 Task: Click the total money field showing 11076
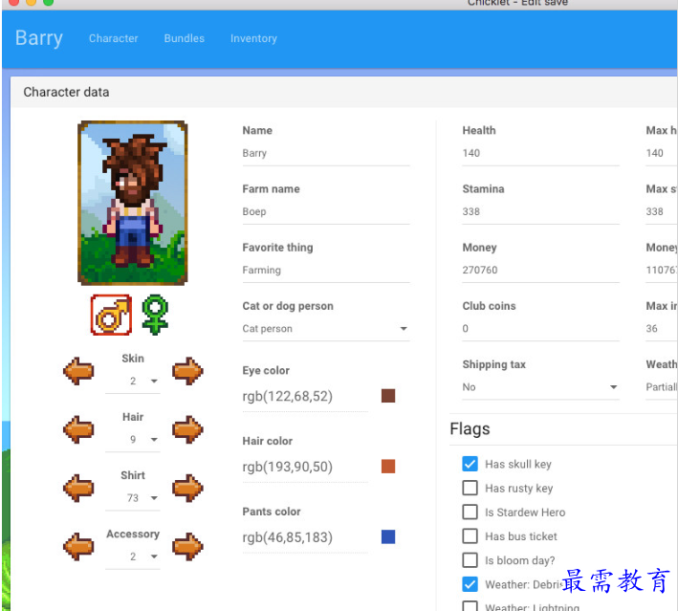coord(661,271)
